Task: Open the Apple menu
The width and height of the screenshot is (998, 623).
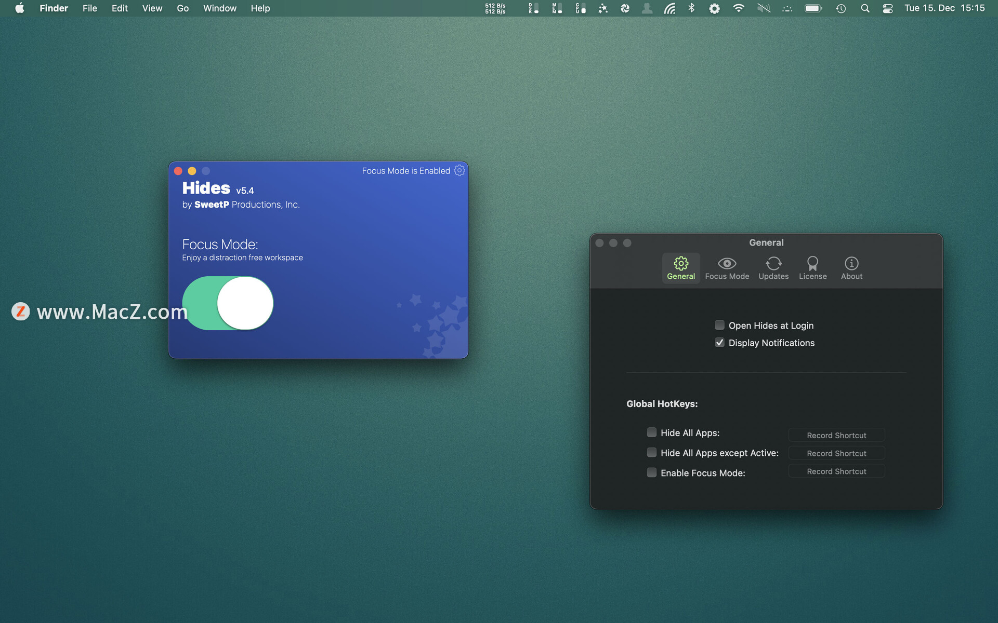Action: coord(20,8)
